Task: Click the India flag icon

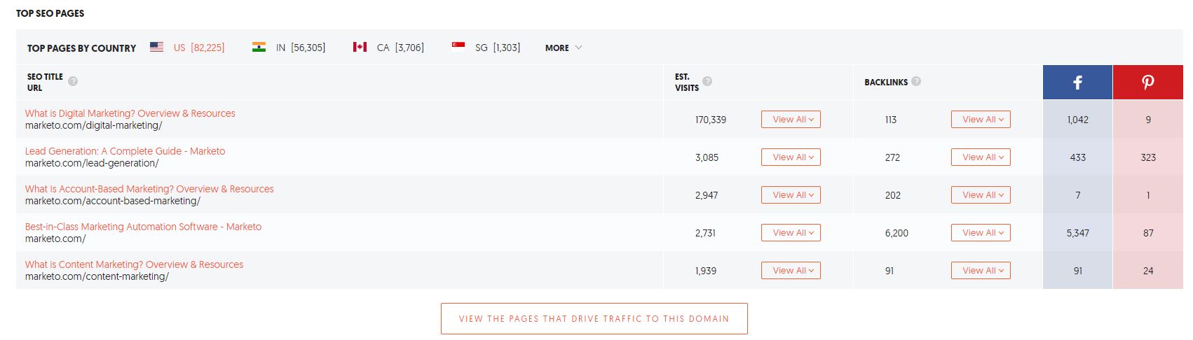Action: (x=259, y=47)
